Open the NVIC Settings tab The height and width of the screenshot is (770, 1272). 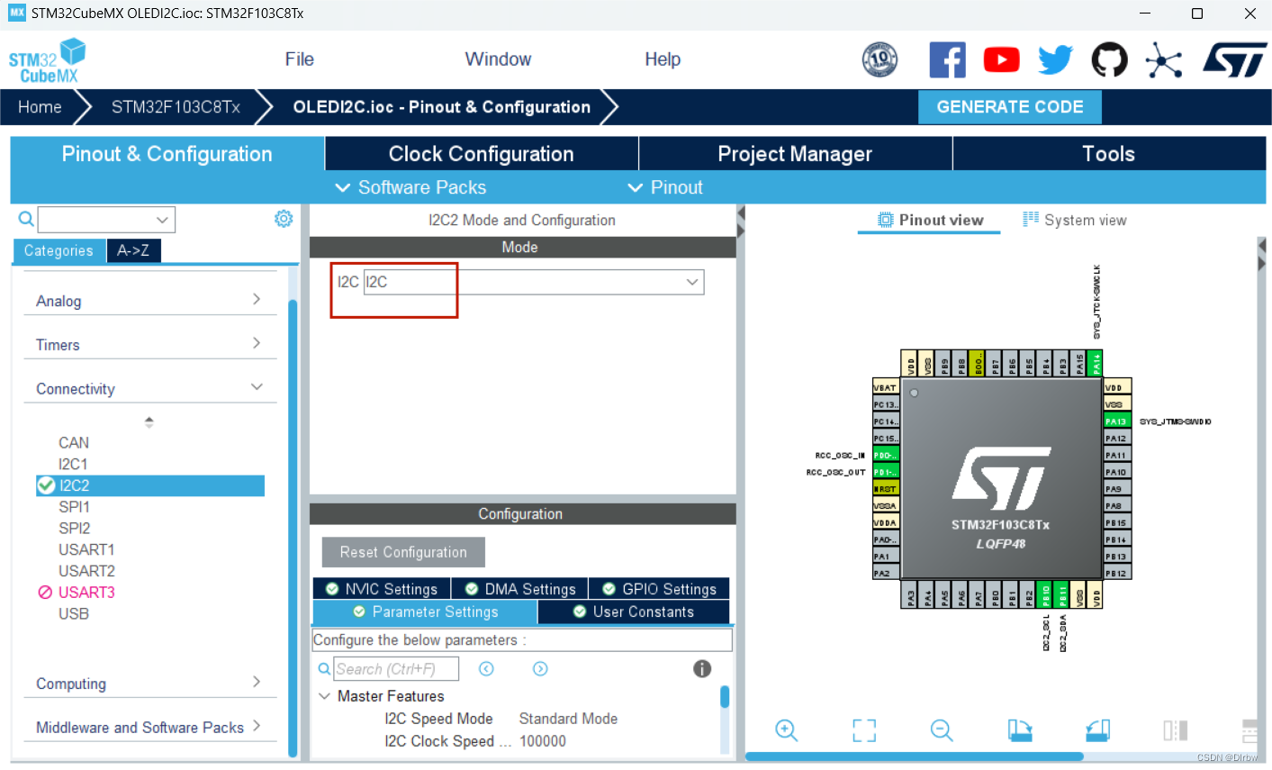(x=382, y=589)
